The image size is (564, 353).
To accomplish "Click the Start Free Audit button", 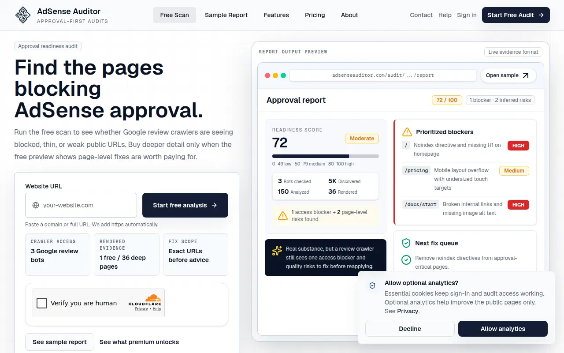I will (x=516, y=15).
